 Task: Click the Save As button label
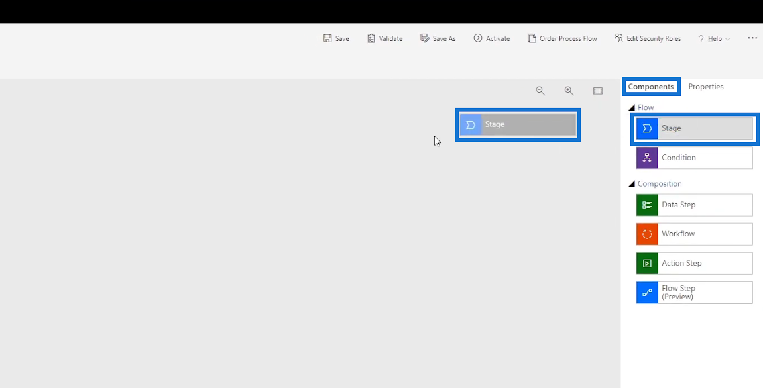pyautogui.click(x=444, y=39)
